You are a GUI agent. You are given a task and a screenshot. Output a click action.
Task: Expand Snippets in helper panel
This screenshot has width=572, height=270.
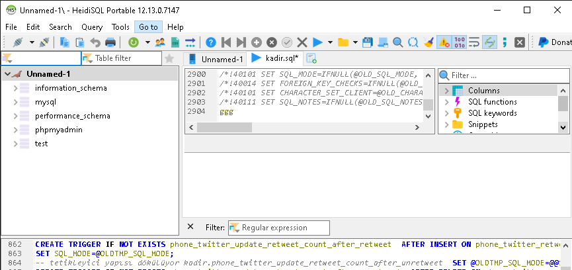click(x=446, y=124)
